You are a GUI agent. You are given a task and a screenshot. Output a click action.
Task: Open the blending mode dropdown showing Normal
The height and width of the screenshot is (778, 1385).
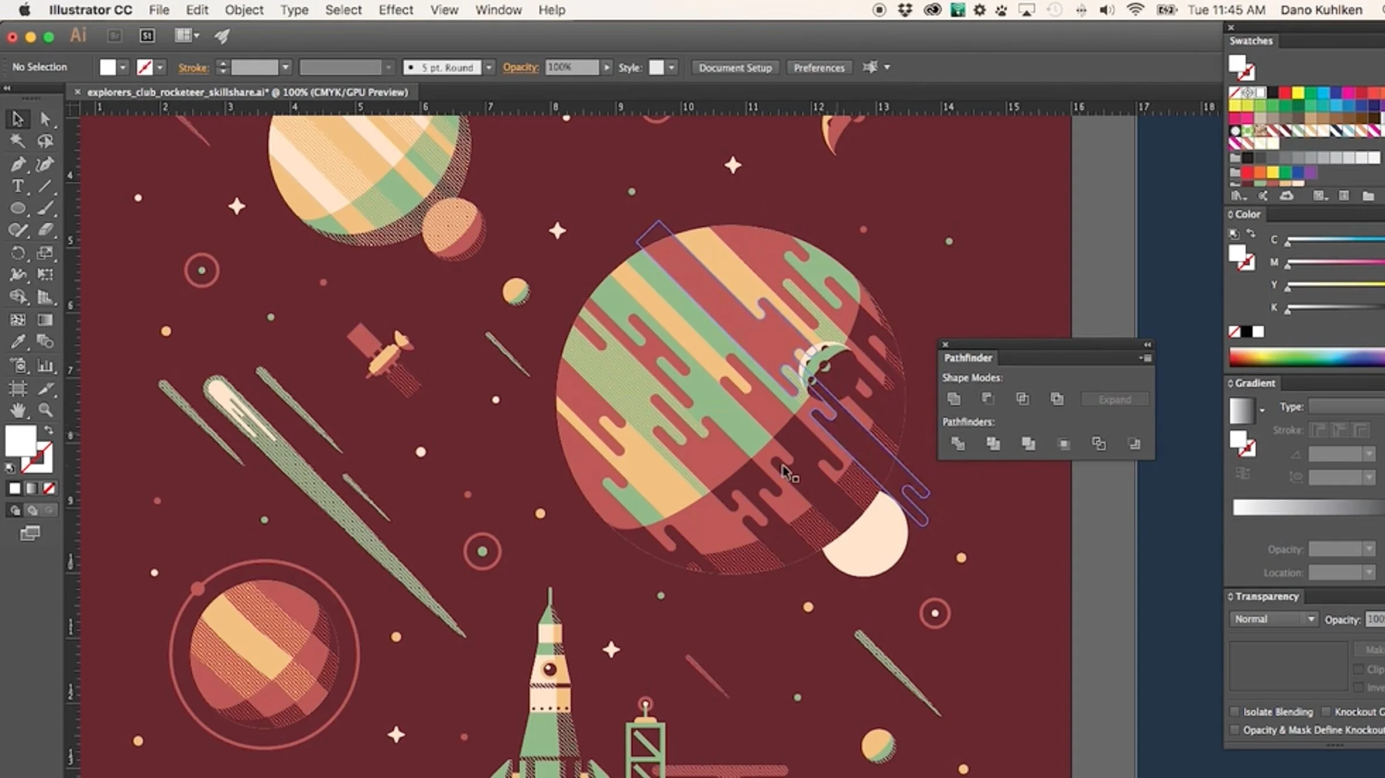tap(1274, 619)
